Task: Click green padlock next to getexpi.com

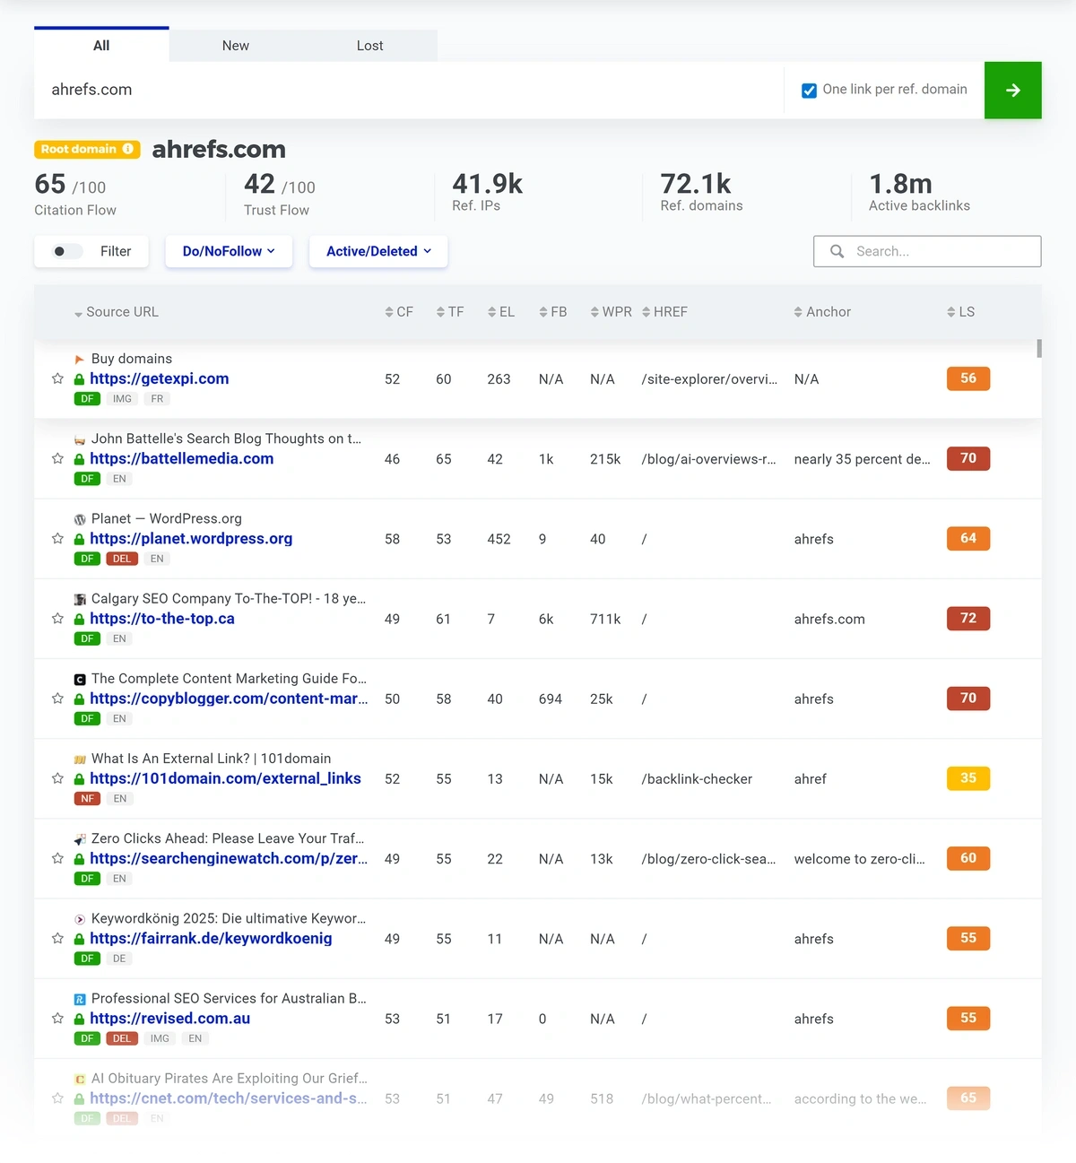Action: pos(79,379)
